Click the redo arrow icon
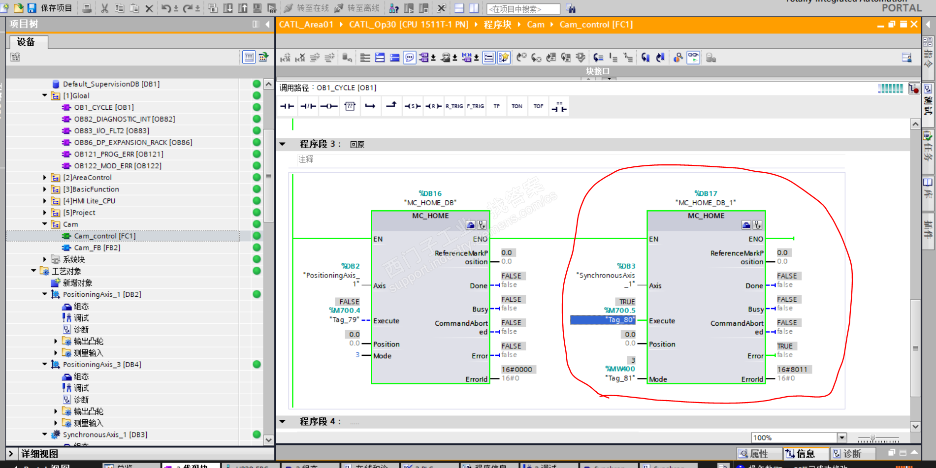The width and height of the screenshot is (936, 468). 188,8
